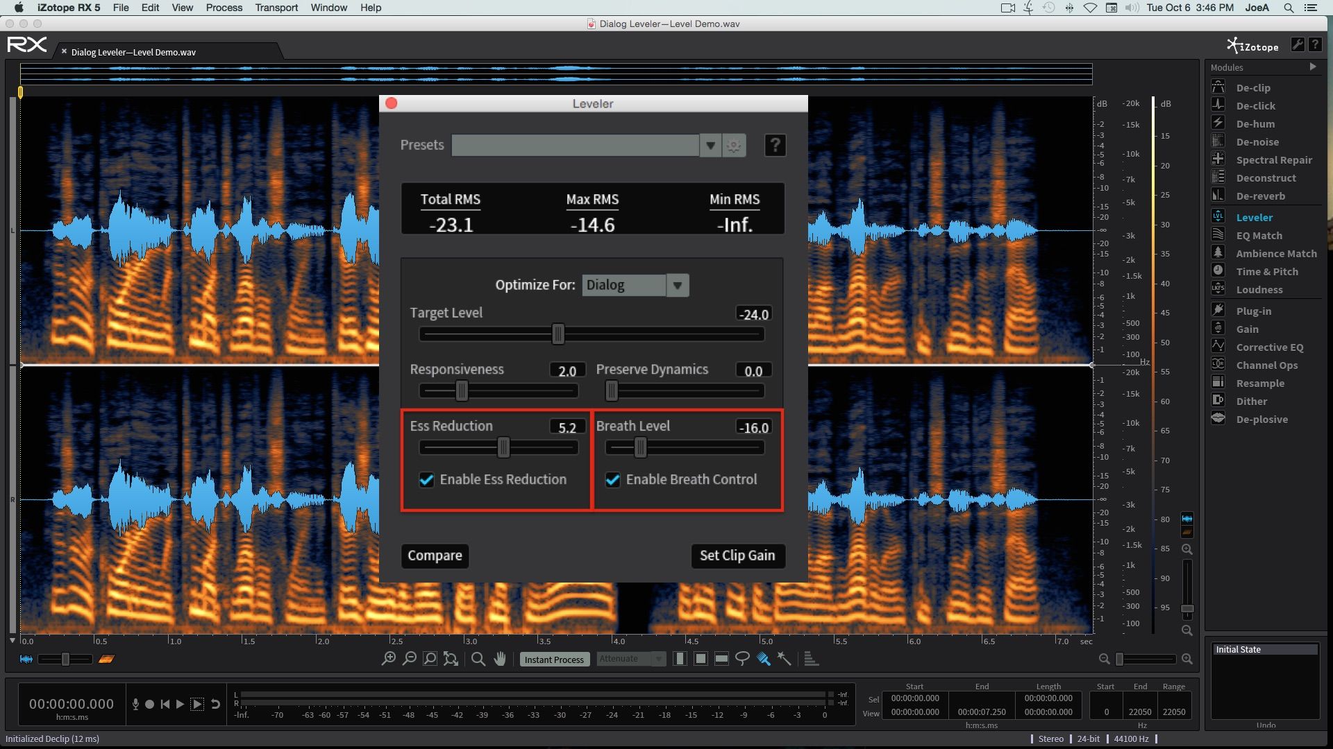Open the View menu
Image resolution: width=1333 pixels, height=749 pixels.
tap(182, 8)
